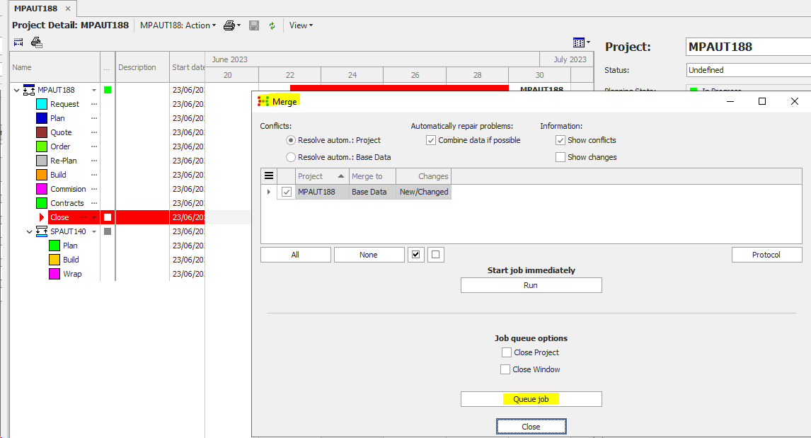Enable Show changes checkbox
This screenshot has height=438, width=811.
point(560,157)
